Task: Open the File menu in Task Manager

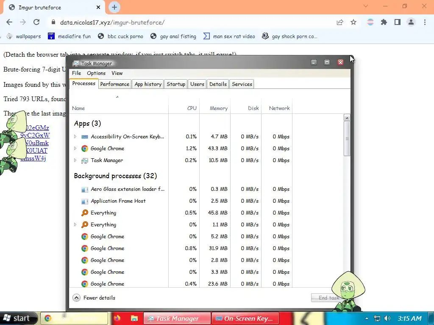Action: [76, 73]
